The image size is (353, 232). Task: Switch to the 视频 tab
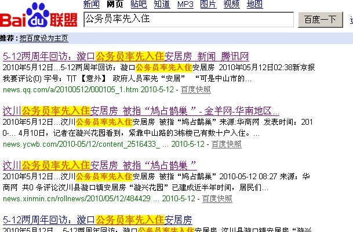232,4
